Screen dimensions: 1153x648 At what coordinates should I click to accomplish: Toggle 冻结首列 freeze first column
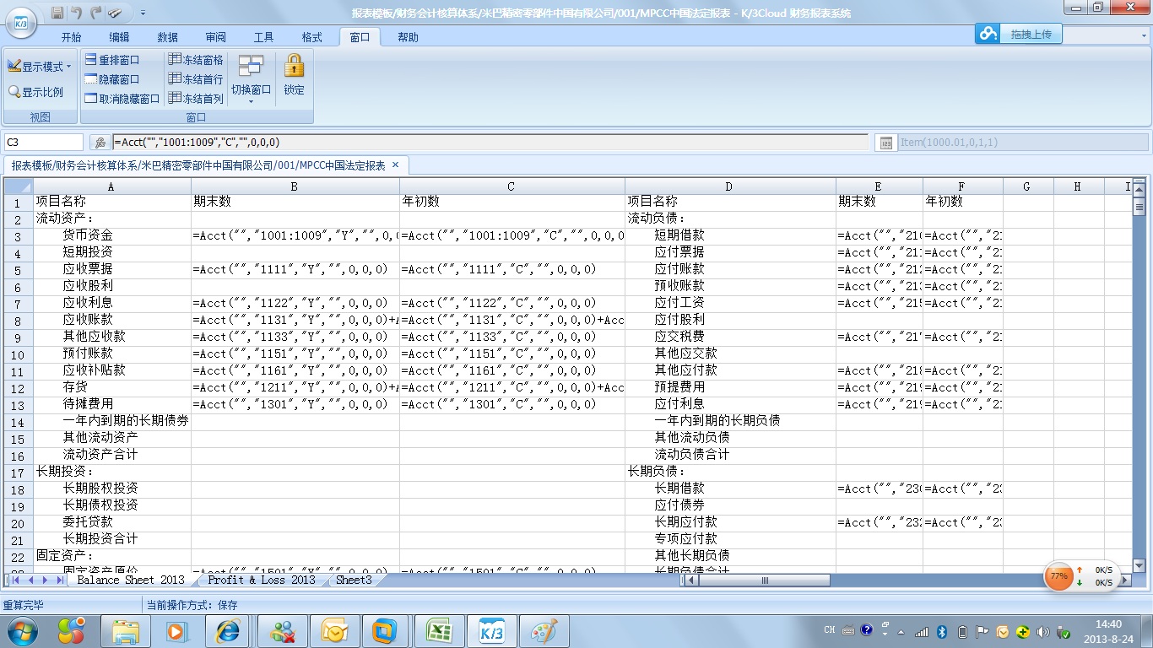click(196, 99)
